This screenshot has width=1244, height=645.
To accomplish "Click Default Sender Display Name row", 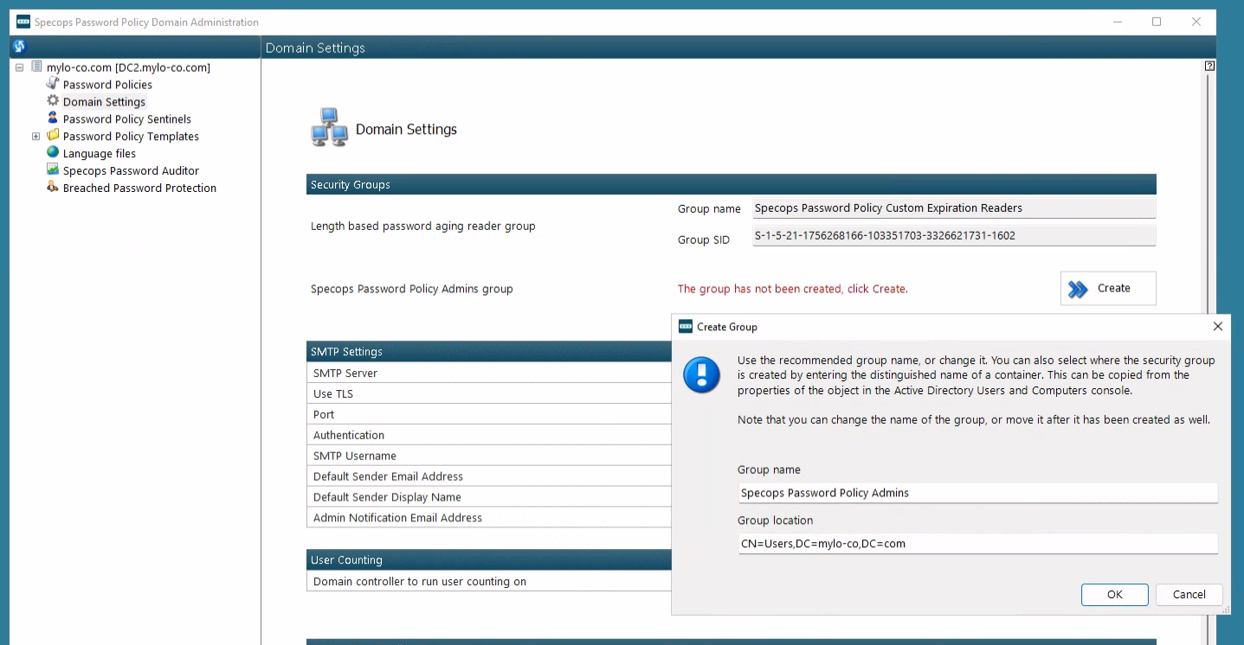I will click(x=489, y=497).
